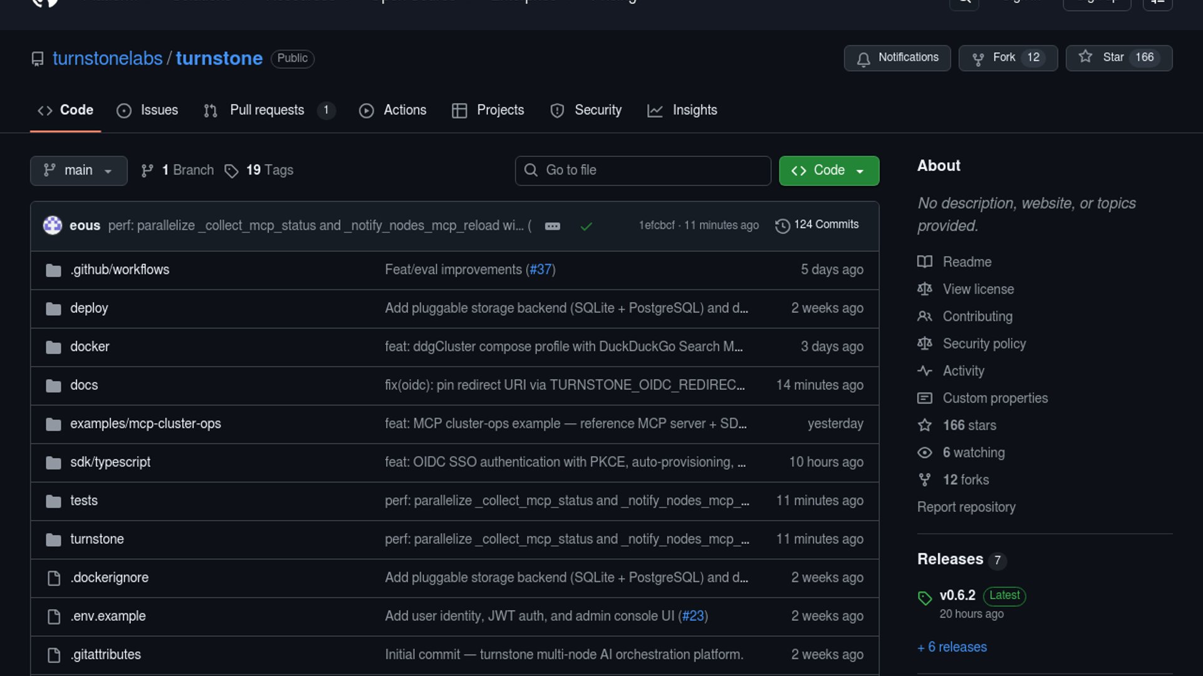Open the v0.6.2 release tag
Viewport: 1203px width, 676px height.
coord(957,595)
